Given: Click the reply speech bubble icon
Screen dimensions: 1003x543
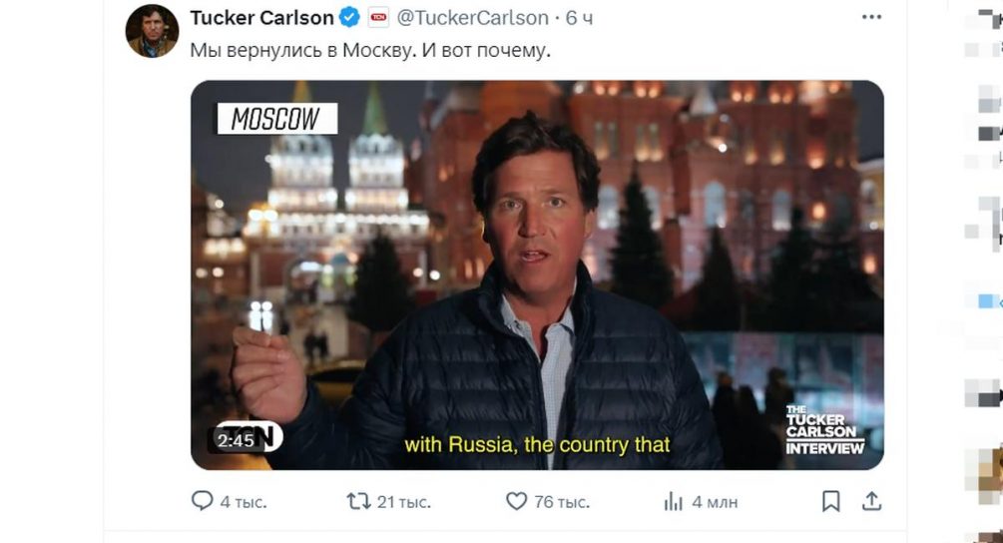Looking at the screenshot, I should pos(202,501).
